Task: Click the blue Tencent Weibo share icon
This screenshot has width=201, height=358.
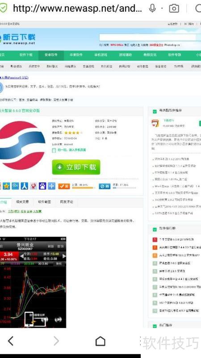Action: click(x=16, y=186)
